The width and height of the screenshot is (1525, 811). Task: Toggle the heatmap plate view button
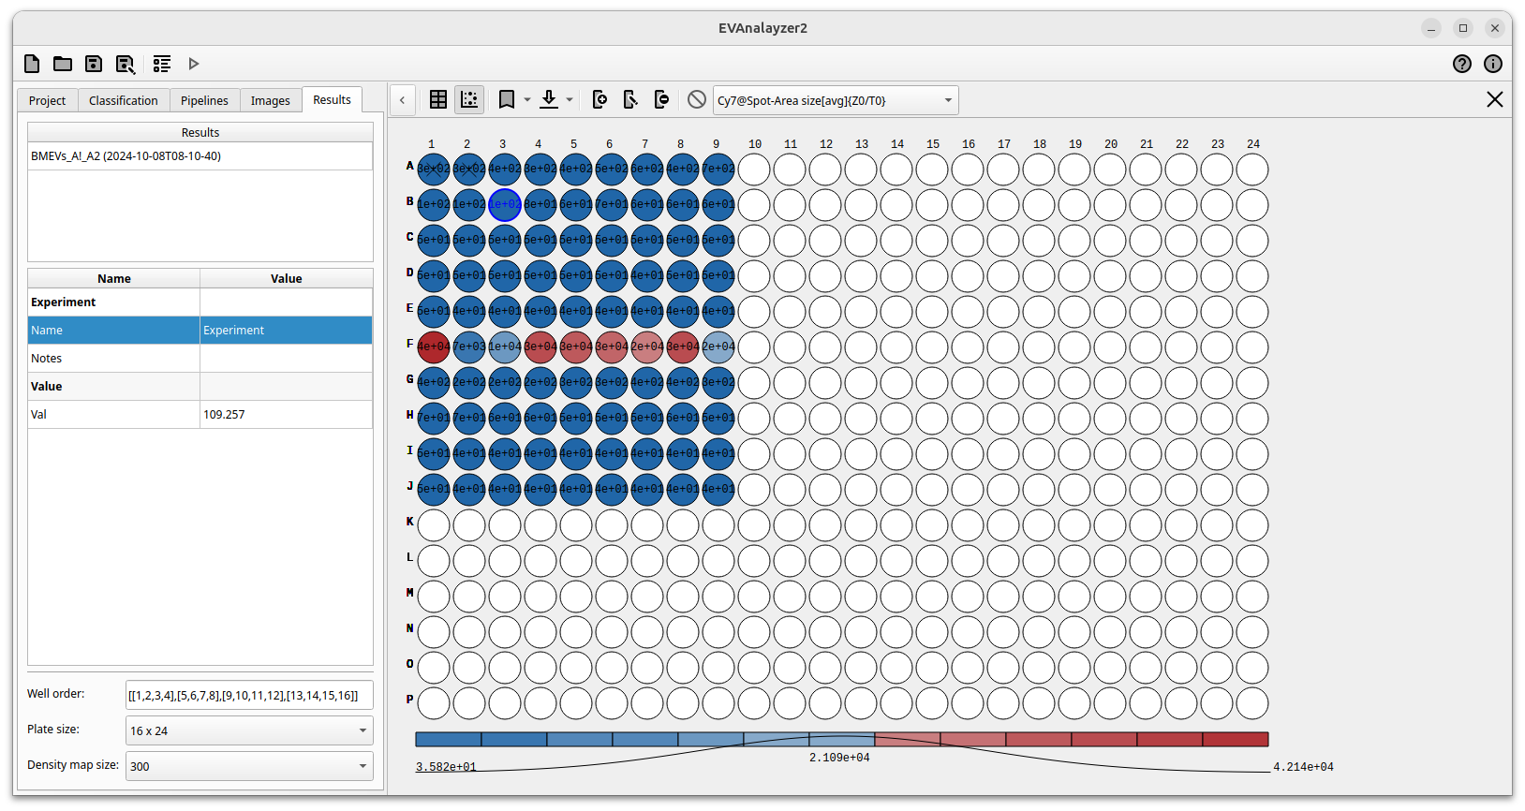469,99
